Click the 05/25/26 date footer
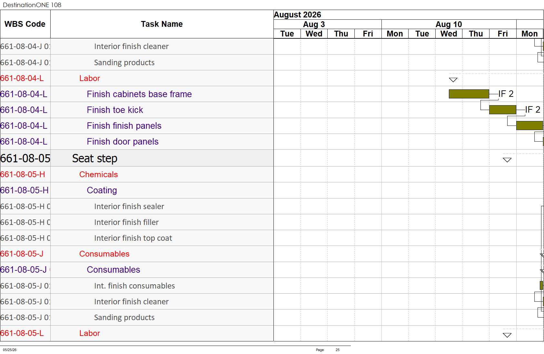This screenshot has height=354, width=544. coord(10,350)
